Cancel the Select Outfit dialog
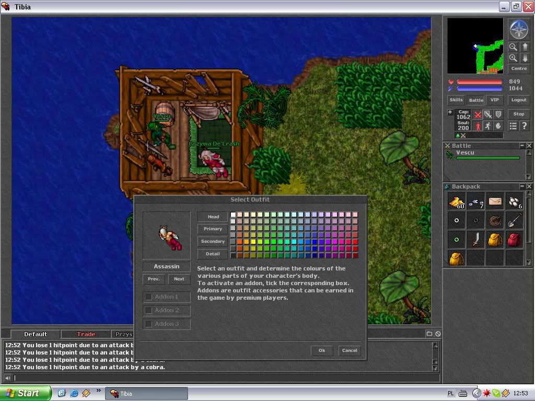The image size is (535, 401). coord(350,350)
